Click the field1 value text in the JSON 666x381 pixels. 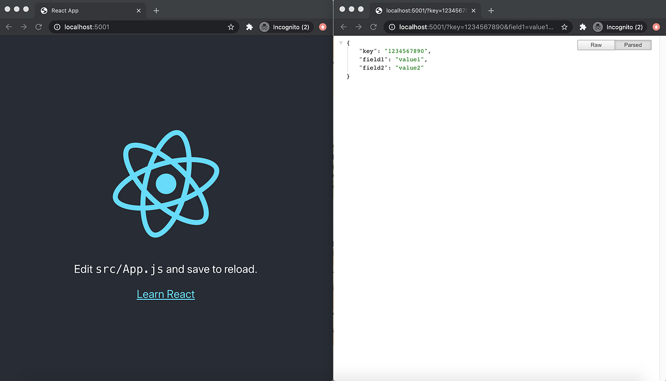point(410,59)
